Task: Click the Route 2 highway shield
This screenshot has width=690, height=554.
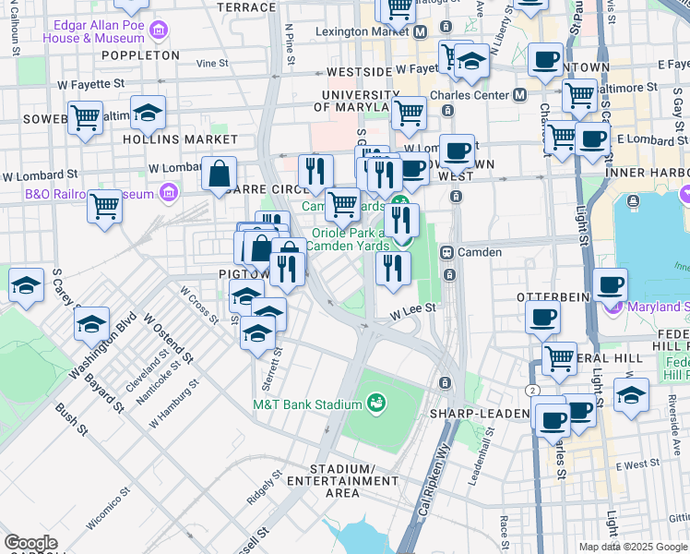Action: coord(533,391)
